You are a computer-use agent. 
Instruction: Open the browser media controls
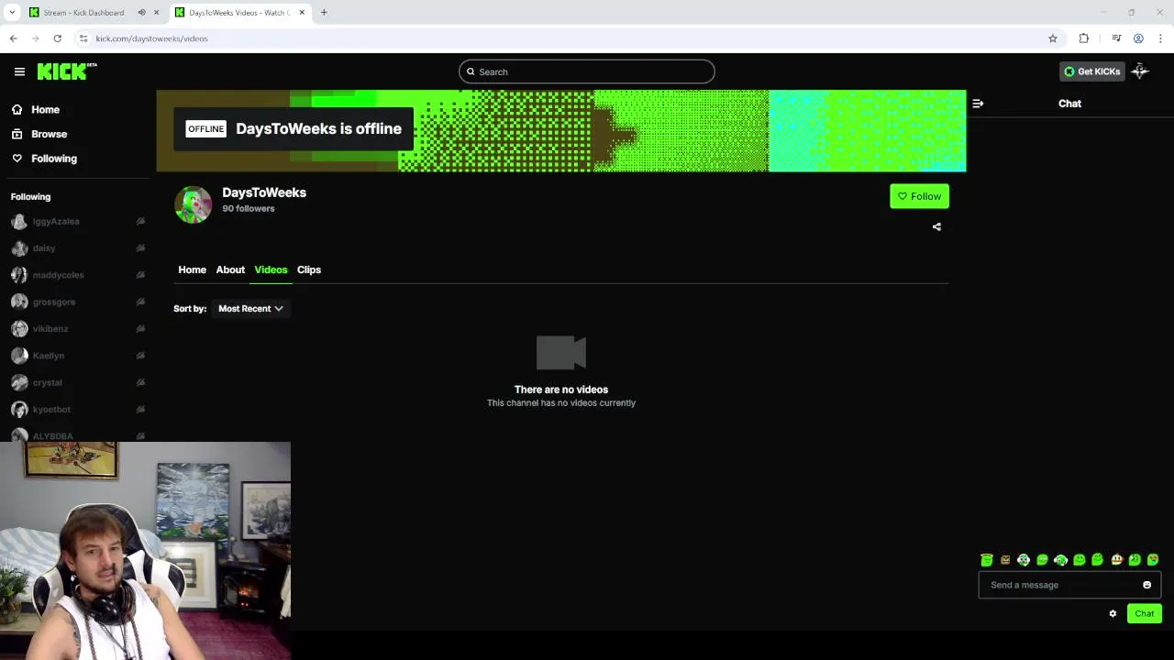tap(1116, 38)
